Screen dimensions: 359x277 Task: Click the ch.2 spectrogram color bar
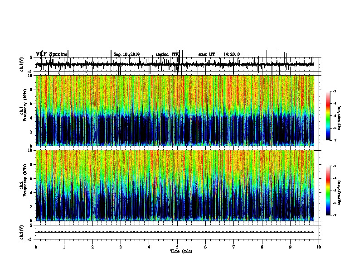(328, 191)
